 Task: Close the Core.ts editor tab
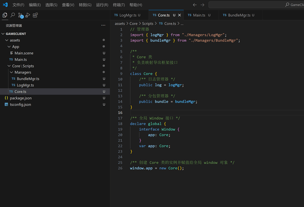tap(179, 15)
